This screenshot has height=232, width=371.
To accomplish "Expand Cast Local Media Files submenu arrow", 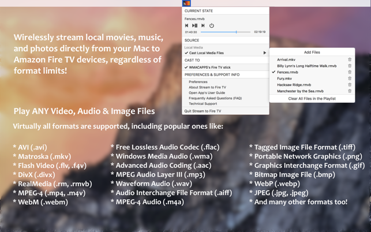I will [265, 53].
